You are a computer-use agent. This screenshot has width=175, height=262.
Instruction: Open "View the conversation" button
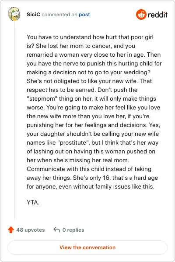87,247
